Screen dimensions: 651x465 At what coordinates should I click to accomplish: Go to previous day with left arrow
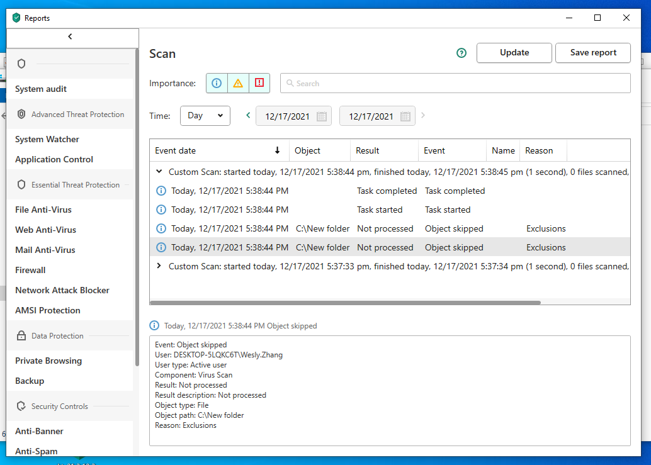[248, 115]
